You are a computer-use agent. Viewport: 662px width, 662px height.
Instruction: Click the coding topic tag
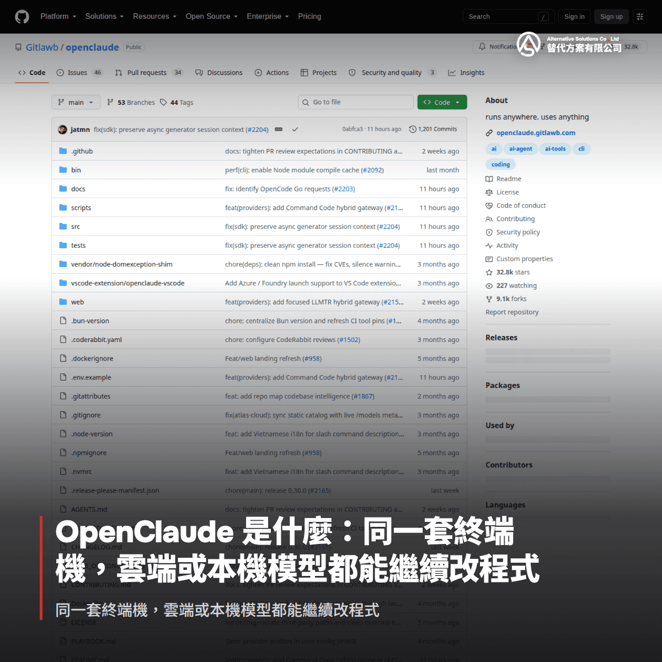500,164
